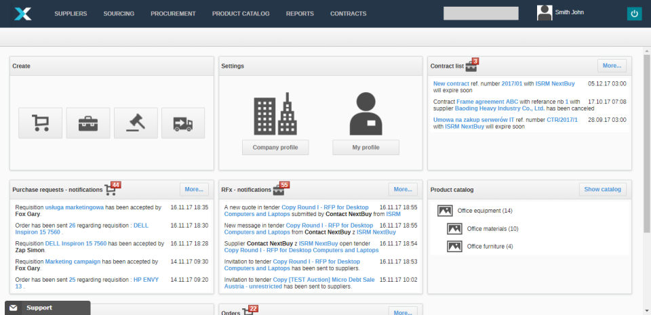Viewport: 651px width, 315px height.
Task: Open Office equipment category image
Action: (x=445, y=211)
